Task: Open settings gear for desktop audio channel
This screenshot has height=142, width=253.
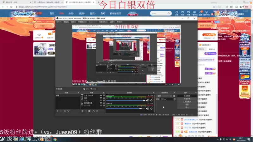Action: click(x=151, y=109)
